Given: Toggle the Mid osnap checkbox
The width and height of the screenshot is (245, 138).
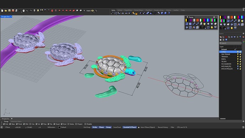Looking at the screenshot, I should 24,124.
